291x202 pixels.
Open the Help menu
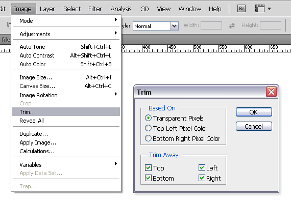215,9
